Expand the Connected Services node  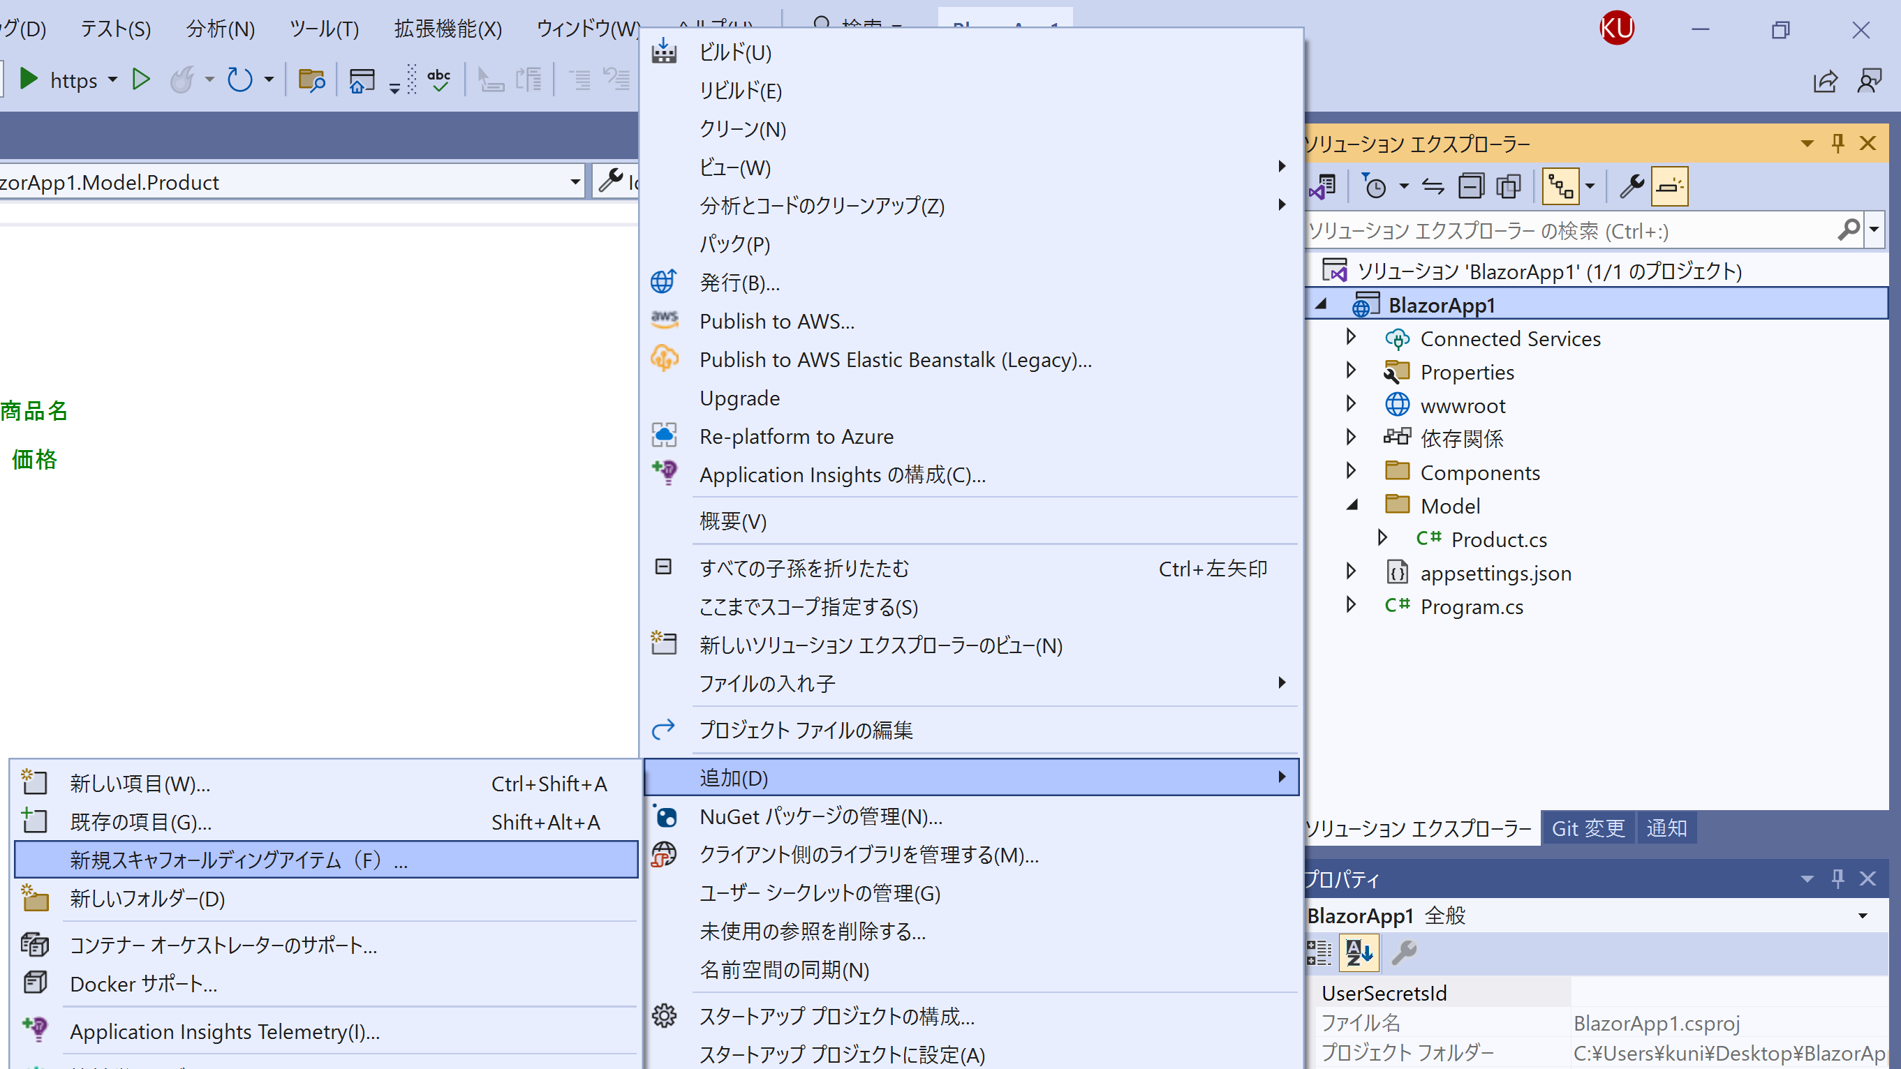(1351, 337)
